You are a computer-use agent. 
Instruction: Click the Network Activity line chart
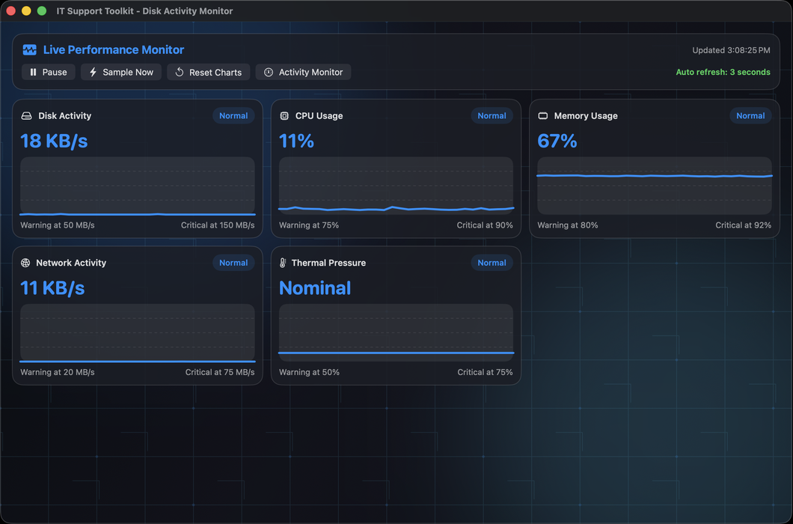(x=138, y=332)
